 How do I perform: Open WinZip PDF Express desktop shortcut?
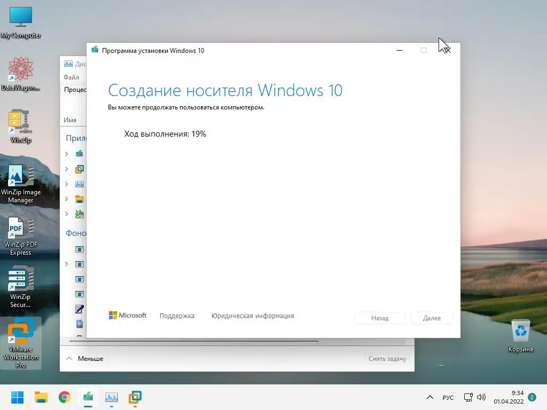click(21, 235)
